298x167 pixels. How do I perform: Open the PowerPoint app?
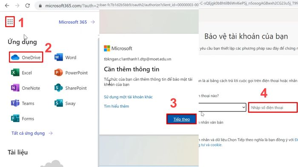71,72
